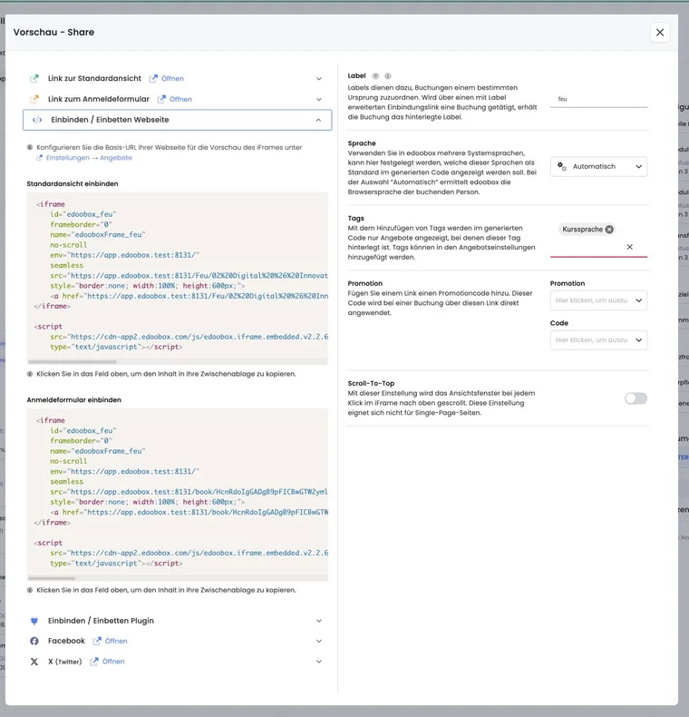Select the Einbinden / Einbetten Webseite header
The height and width of the screenshot is (717, 689).
point(178,120)
